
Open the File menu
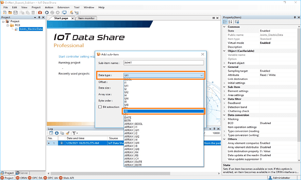[x=6, y=7]
